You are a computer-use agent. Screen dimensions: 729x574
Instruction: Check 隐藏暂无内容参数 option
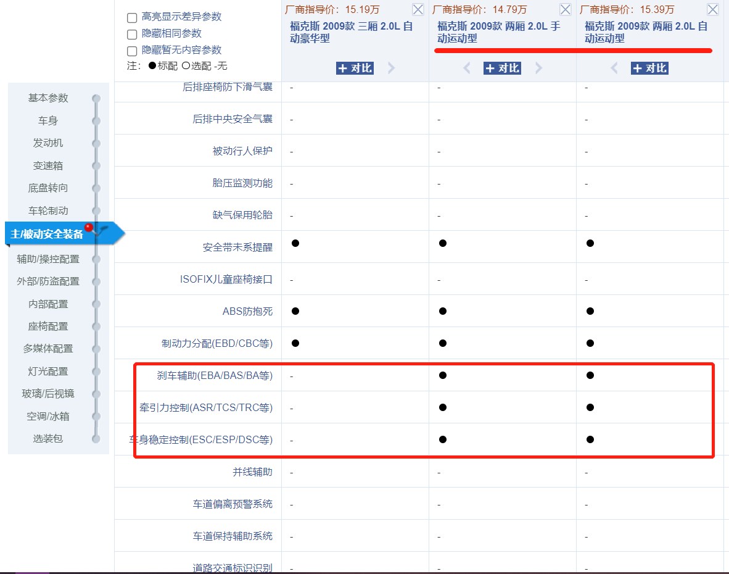click(131, 51)
